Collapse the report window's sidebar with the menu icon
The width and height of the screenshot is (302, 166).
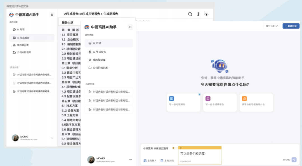coord(52,15)
